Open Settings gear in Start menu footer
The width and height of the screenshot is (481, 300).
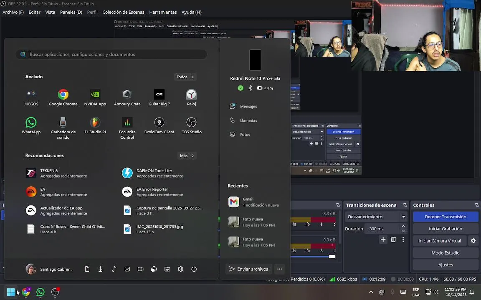[181, 269]
